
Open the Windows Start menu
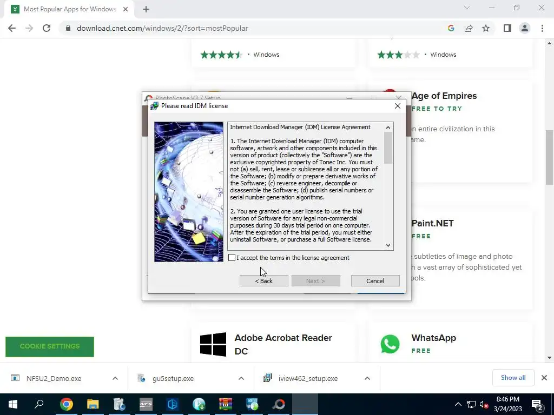(13, 404)
